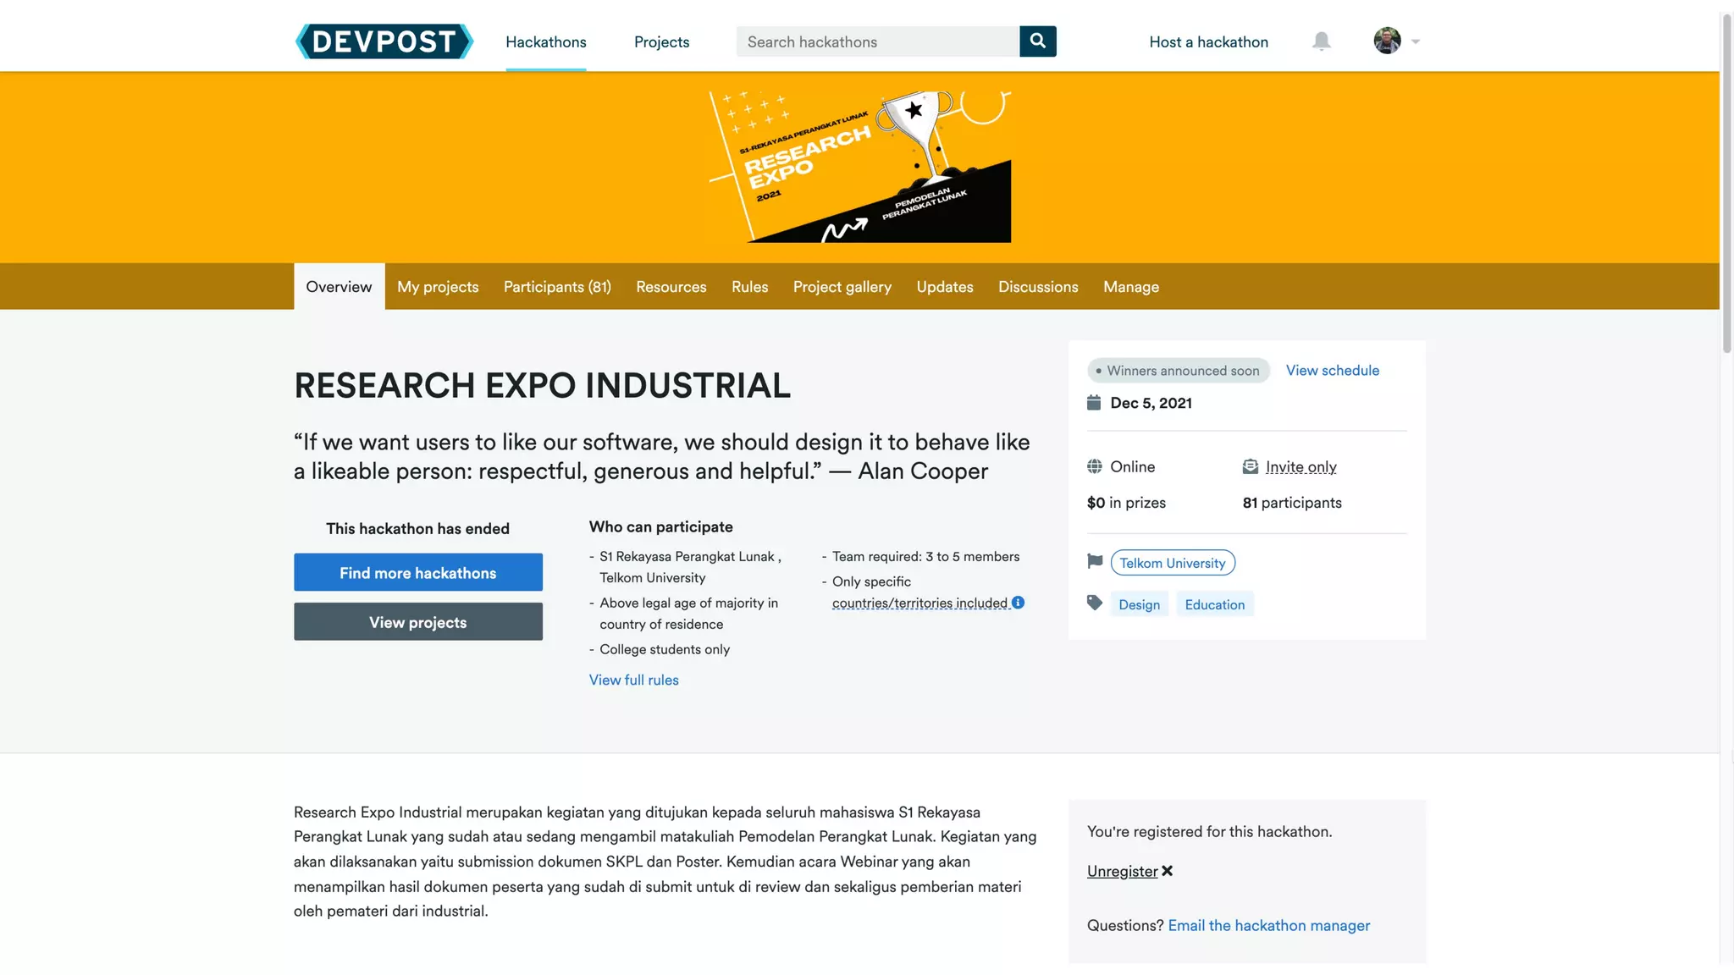Image resolution: width=1734 pixels, height=975 pixels.
Task: Expand the account dropdown arrow
Action: pyautogui.click(x=1416, y=41)
